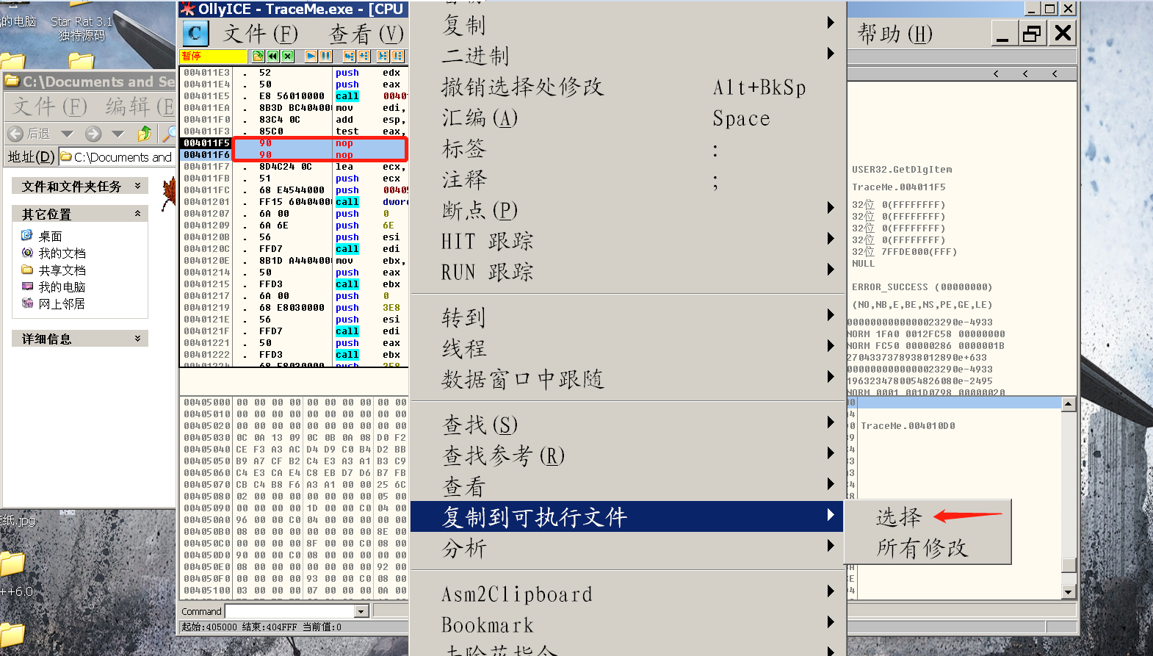The width and height of the screenshot is (1153, 656).
Task: Click the Command input field
Action: [x=290, y=611]
